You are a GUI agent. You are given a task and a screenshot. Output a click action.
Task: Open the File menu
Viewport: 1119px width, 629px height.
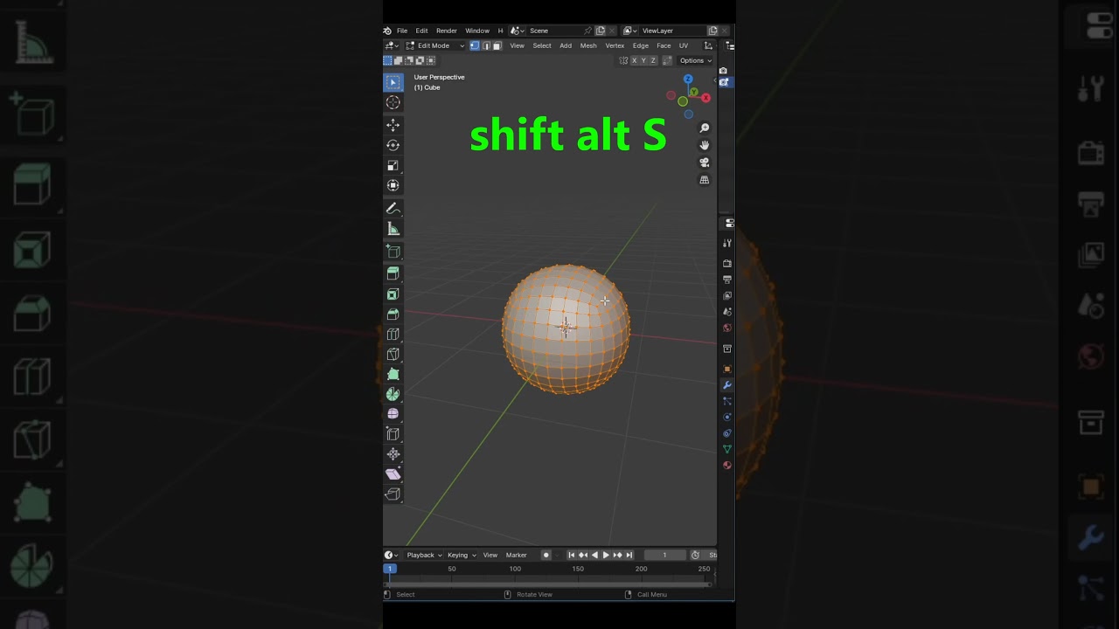coord(402,31)
